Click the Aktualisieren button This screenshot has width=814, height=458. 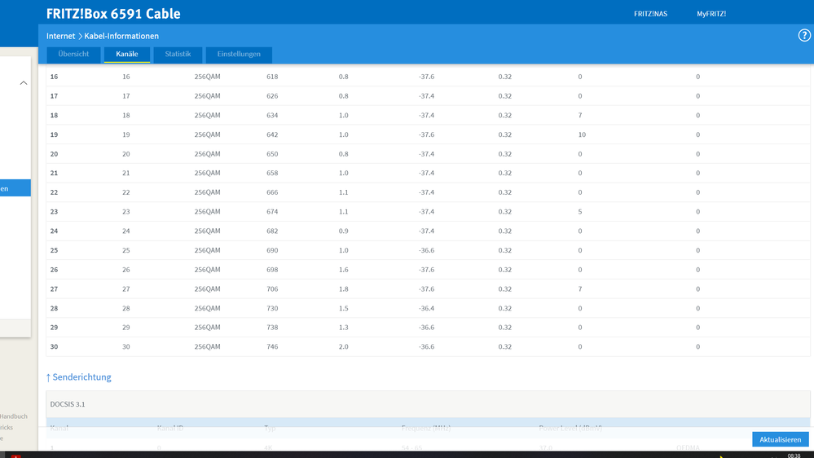pyautogui.click(x=781, y=439)
